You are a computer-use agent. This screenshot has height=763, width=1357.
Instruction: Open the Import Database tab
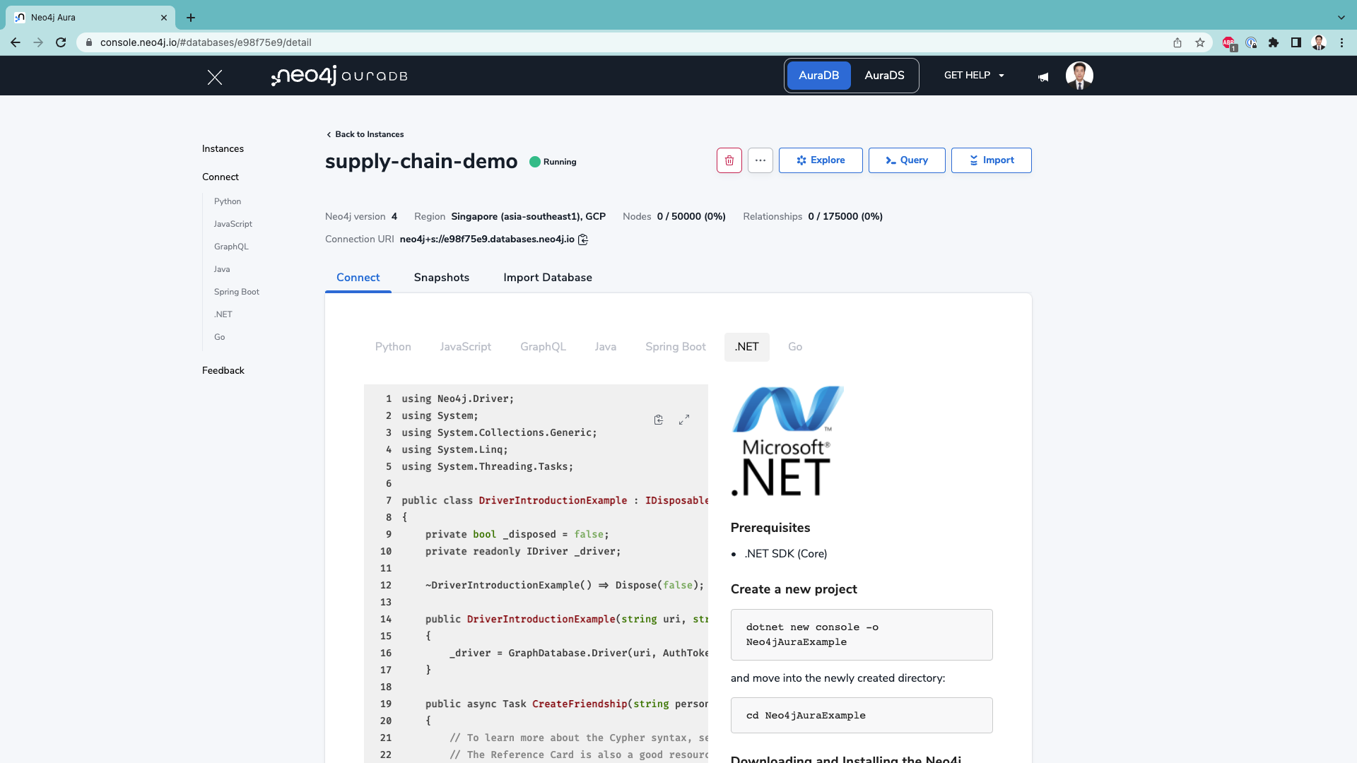(x=548, y=278)
